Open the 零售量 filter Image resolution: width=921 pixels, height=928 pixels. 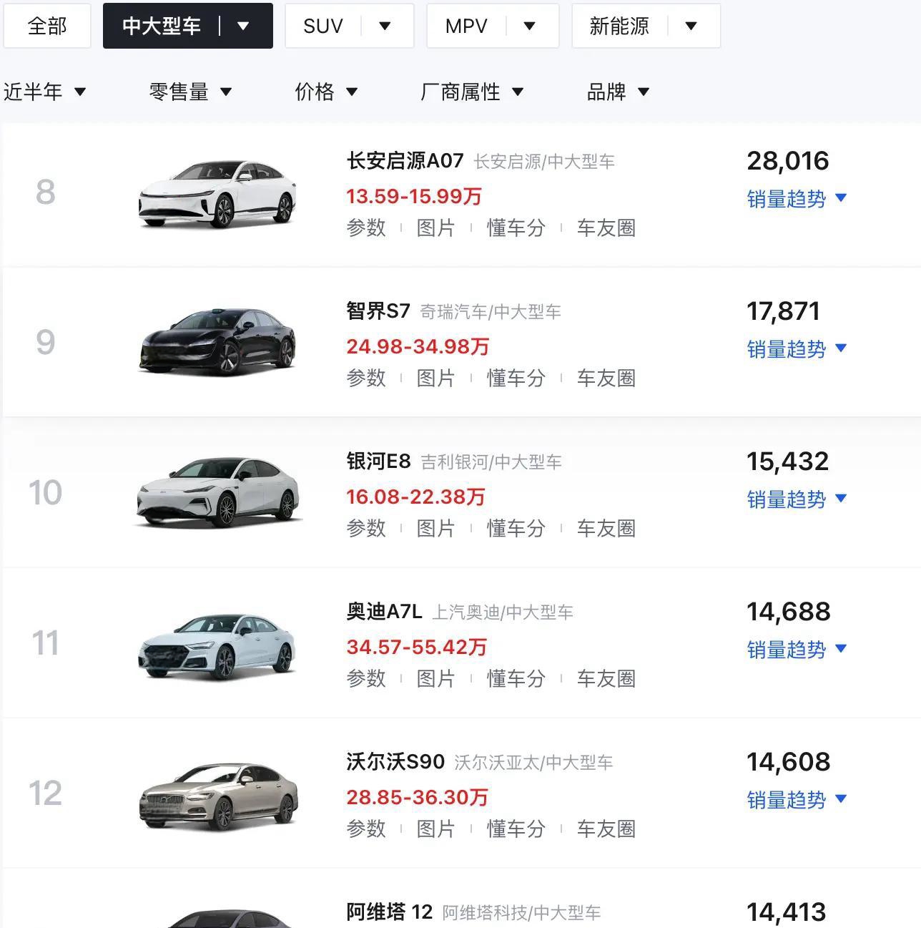coord(190,92)
